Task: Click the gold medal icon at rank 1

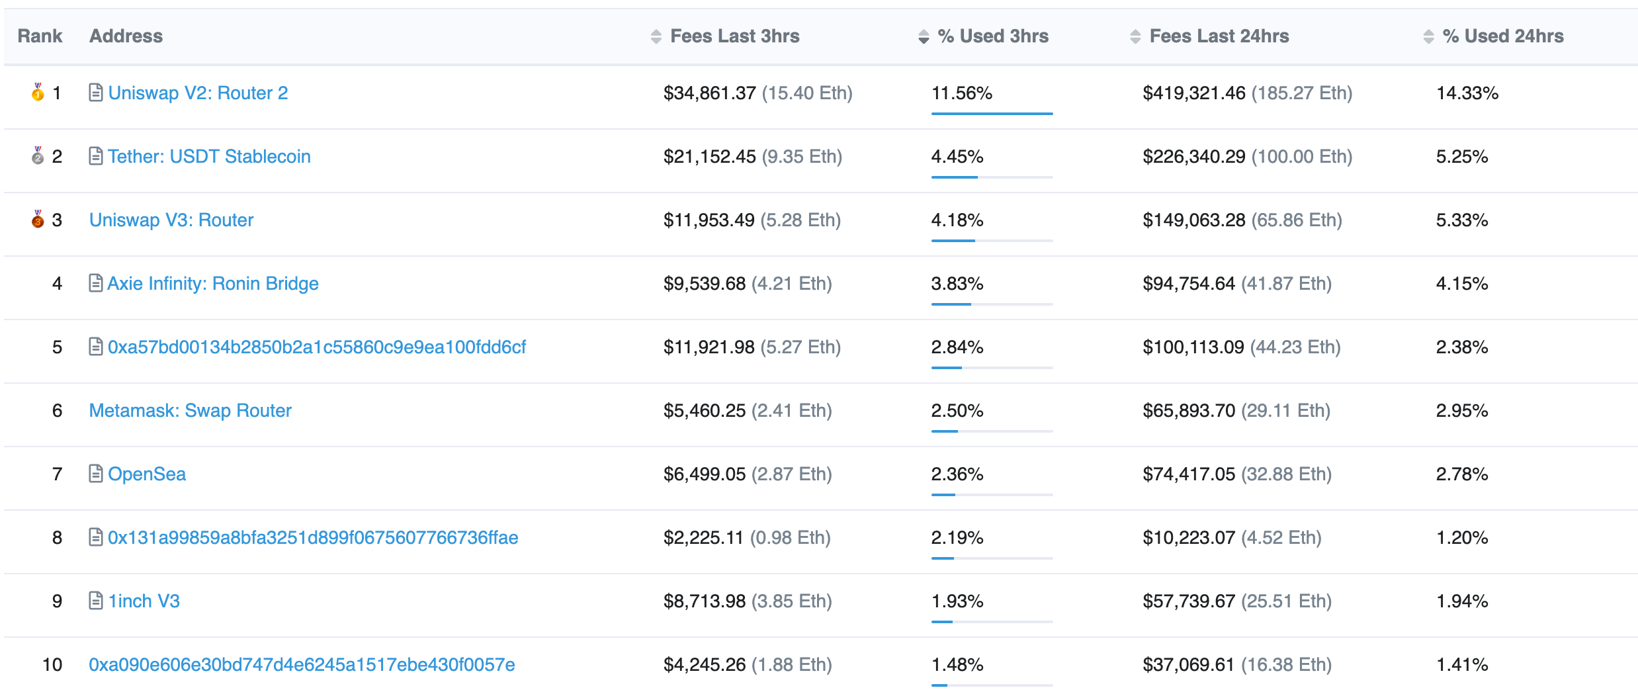Action: click(38, 92)
